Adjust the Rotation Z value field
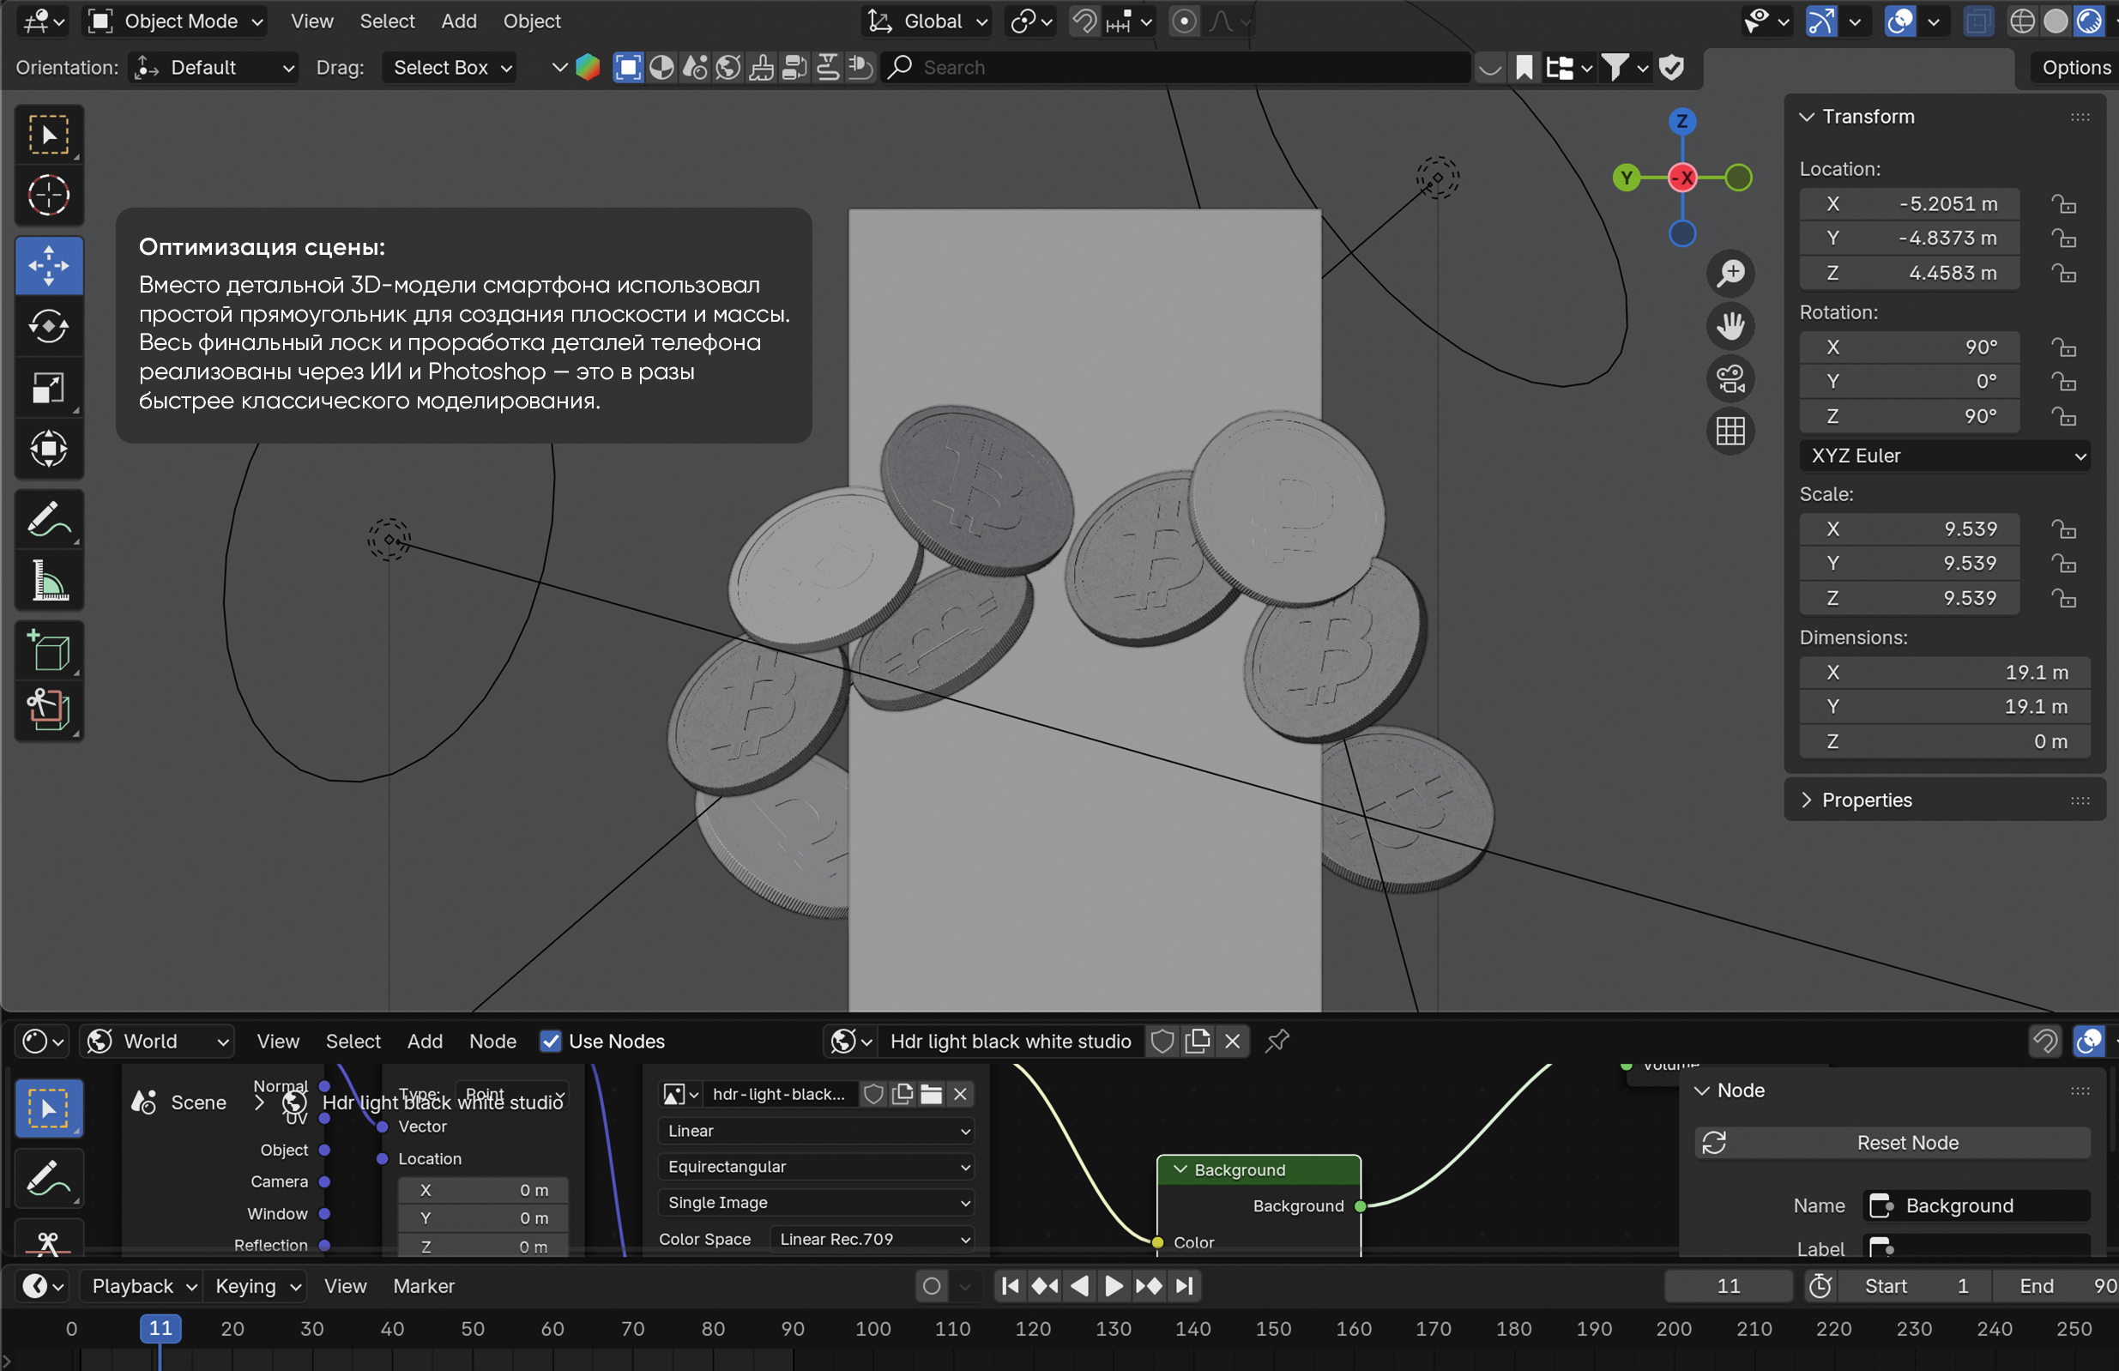The image size is (2119, 1371). (1909, 417)
